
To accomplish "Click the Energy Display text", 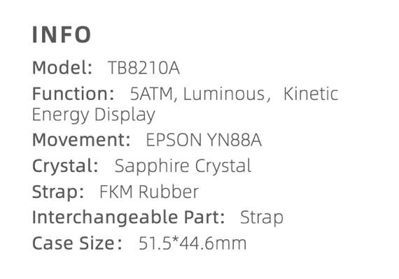I will pyautogui.click(x=94, y=115).
